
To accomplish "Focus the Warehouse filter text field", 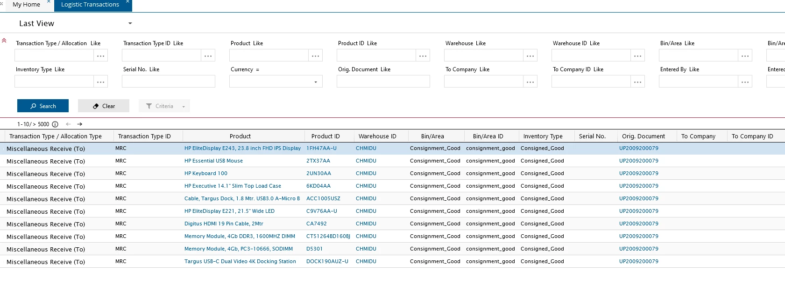I will (484, 55).
